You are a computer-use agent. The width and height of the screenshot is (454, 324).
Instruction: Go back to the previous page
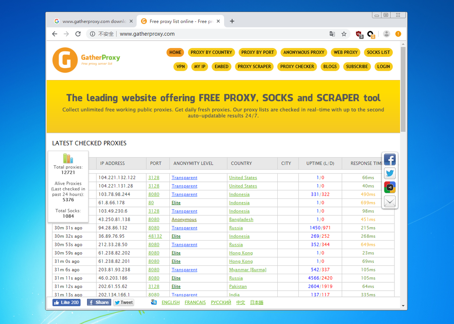[55, 34]
